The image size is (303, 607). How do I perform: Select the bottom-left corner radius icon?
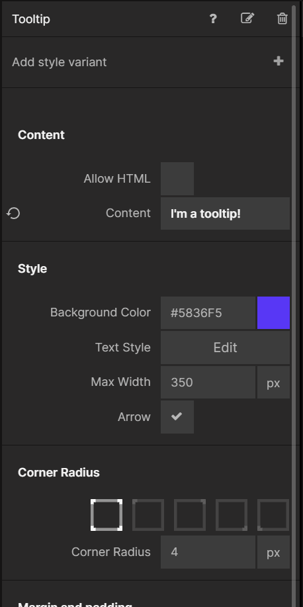pos(273,515)
